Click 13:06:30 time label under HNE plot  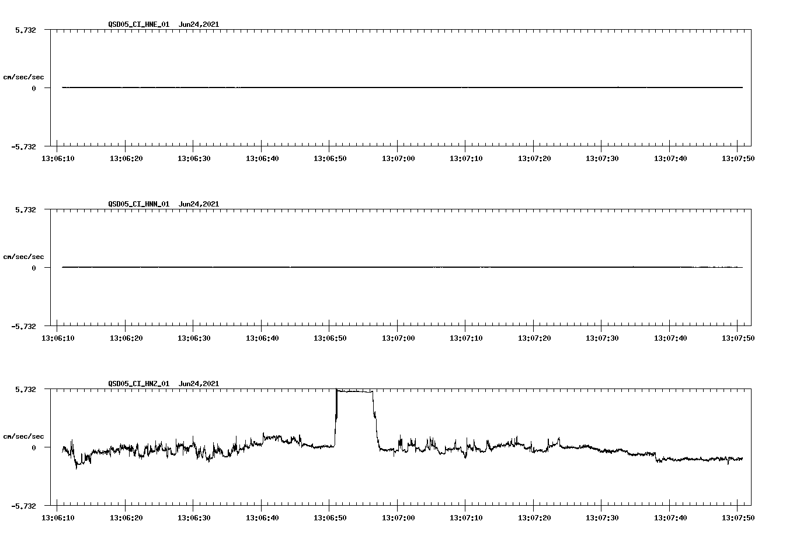[194, 158]
